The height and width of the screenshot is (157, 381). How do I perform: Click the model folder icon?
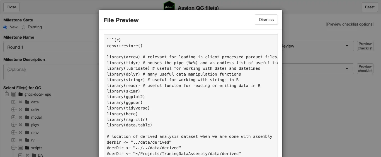pos(27,117)
